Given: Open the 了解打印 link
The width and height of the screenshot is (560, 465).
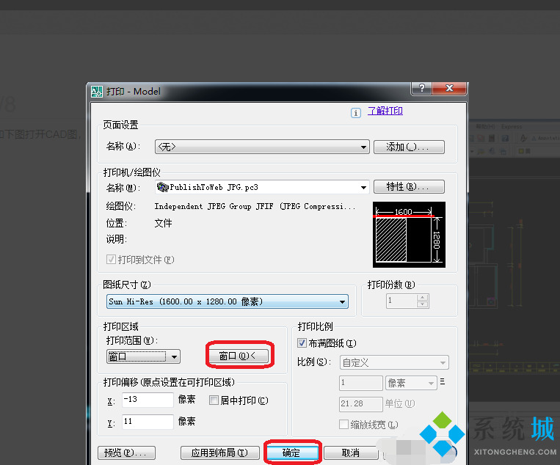Looking at the screenshot, I should pyautogui.click(x=385, y=111).
